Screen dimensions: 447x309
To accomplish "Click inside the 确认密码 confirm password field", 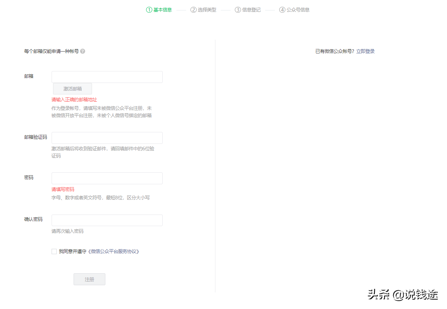I will (107, 220).
